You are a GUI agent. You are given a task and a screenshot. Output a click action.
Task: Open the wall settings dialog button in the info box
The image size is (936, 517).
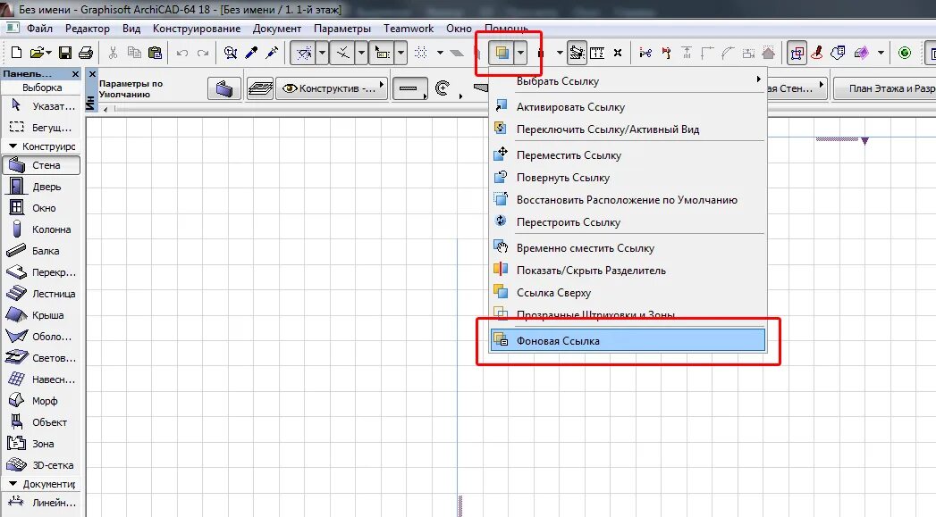224,88
